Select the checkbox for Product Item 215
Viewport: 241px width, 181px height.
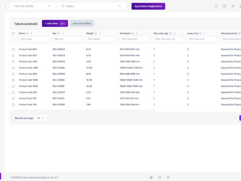13,99
